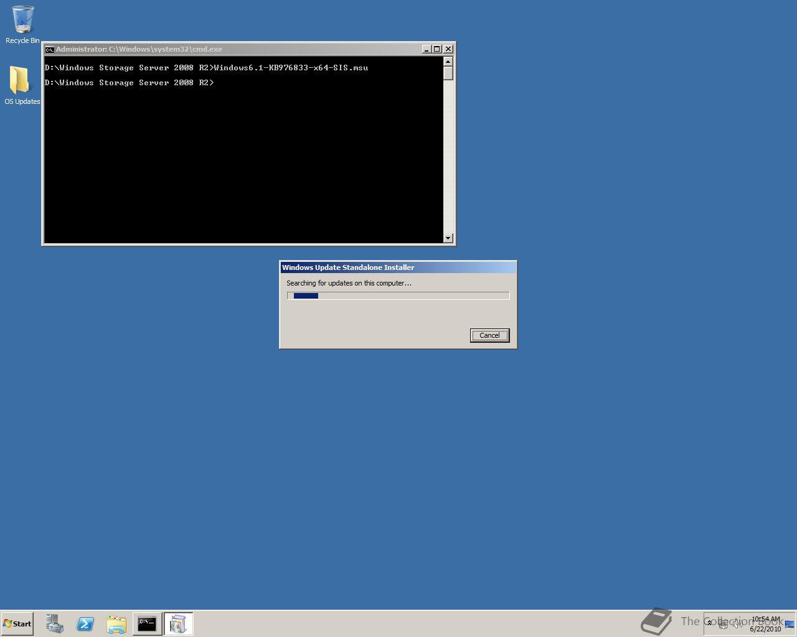Open the Start menu
The width and height of the screenshot is (797, 637).
[x=17, y=623]
